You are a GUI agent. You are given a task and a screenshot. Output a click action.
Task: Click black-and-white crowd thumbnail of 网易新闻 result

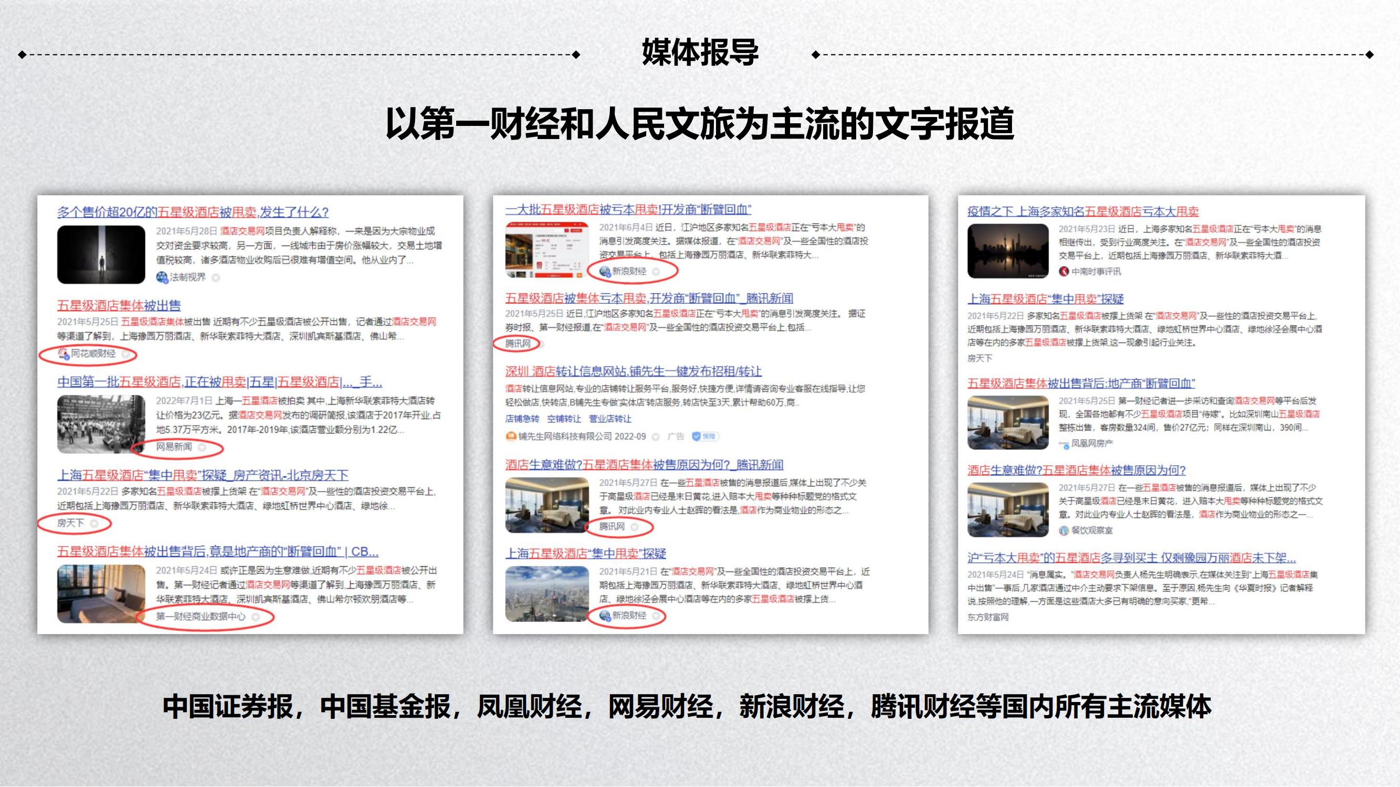tap(101, 424)
